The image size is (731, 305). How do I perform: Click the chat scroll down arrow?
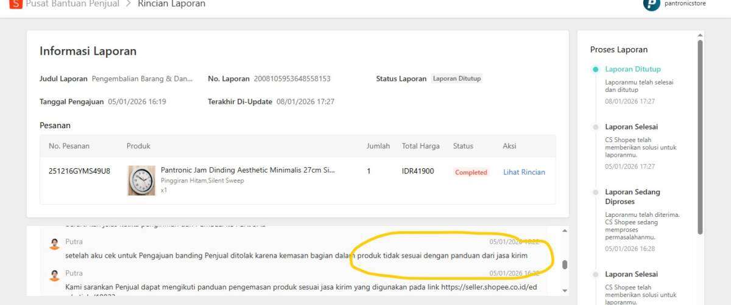(x=564, y=290)
